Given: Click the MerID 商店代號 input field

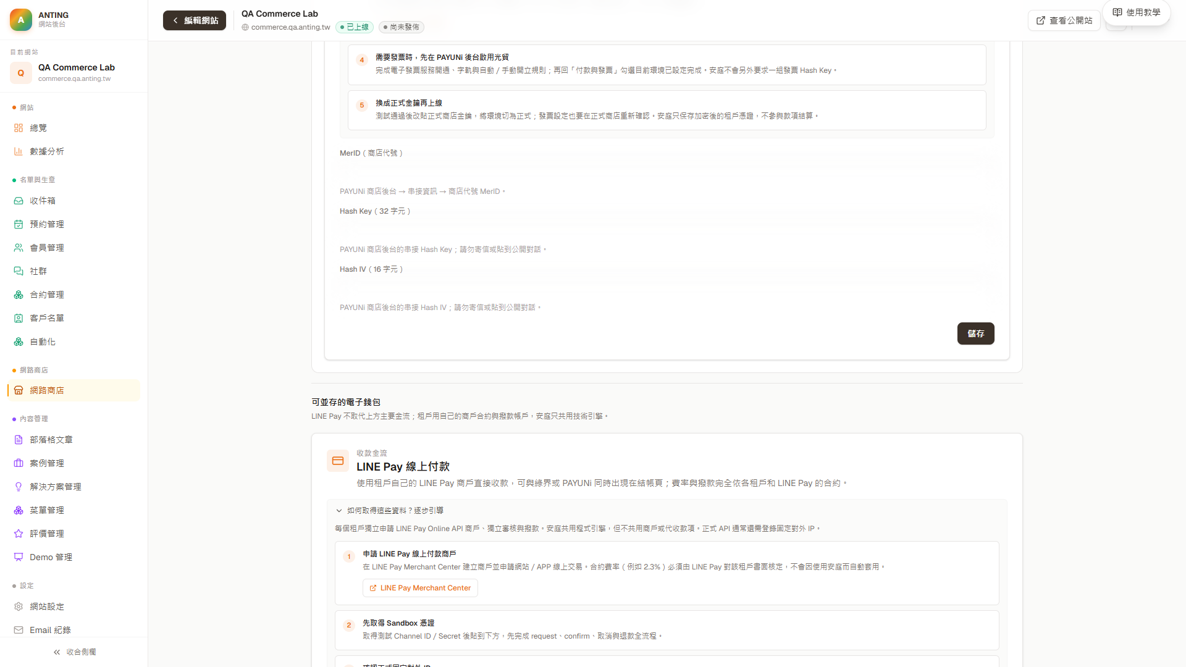Looking at the screenshot, I should (667, 172).
